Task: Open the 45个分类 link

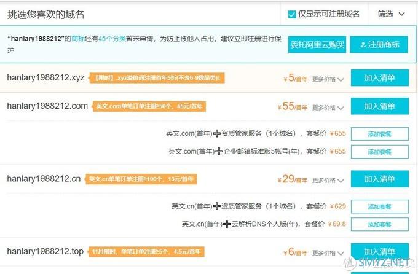Action: pyautogui.click(x=112, y=39)
